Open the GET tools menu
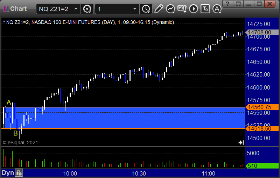Screen dimensions: 280x178 (182, 9)
